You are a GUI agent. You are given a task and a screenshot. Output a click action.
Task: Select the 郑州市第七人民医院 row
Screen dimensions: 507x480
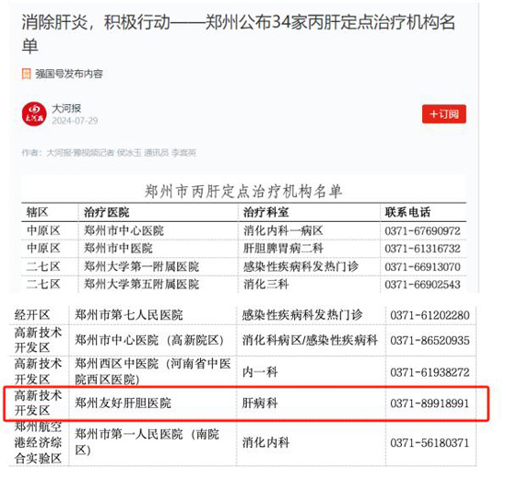242,315
